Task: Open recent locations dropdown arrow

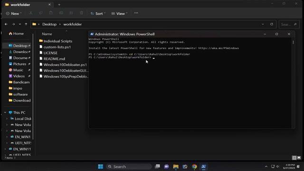Action: 20,24
